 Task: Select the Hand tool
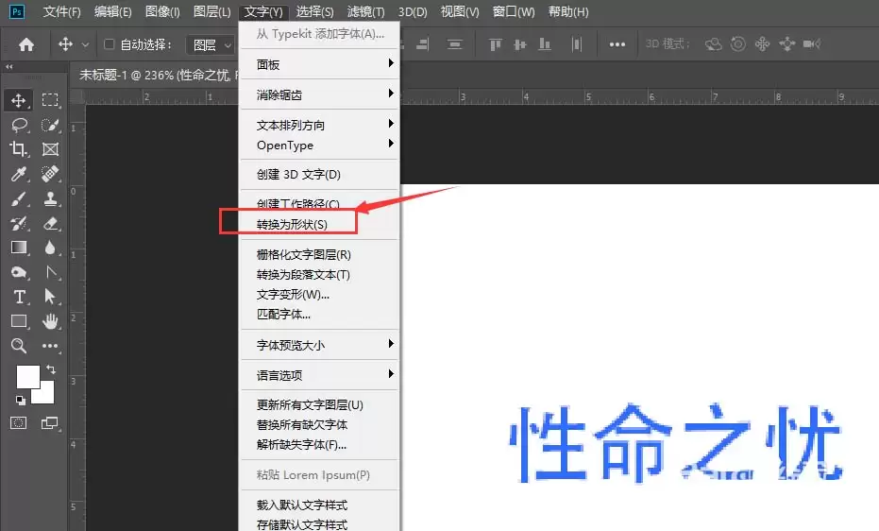coord(50,321)
